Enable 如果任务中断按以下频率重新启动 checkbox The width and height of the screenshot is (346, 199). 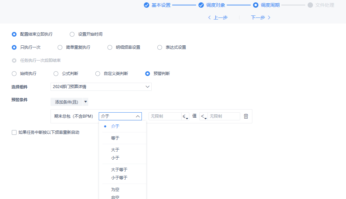pyautogui.click(x=14, y=132)
